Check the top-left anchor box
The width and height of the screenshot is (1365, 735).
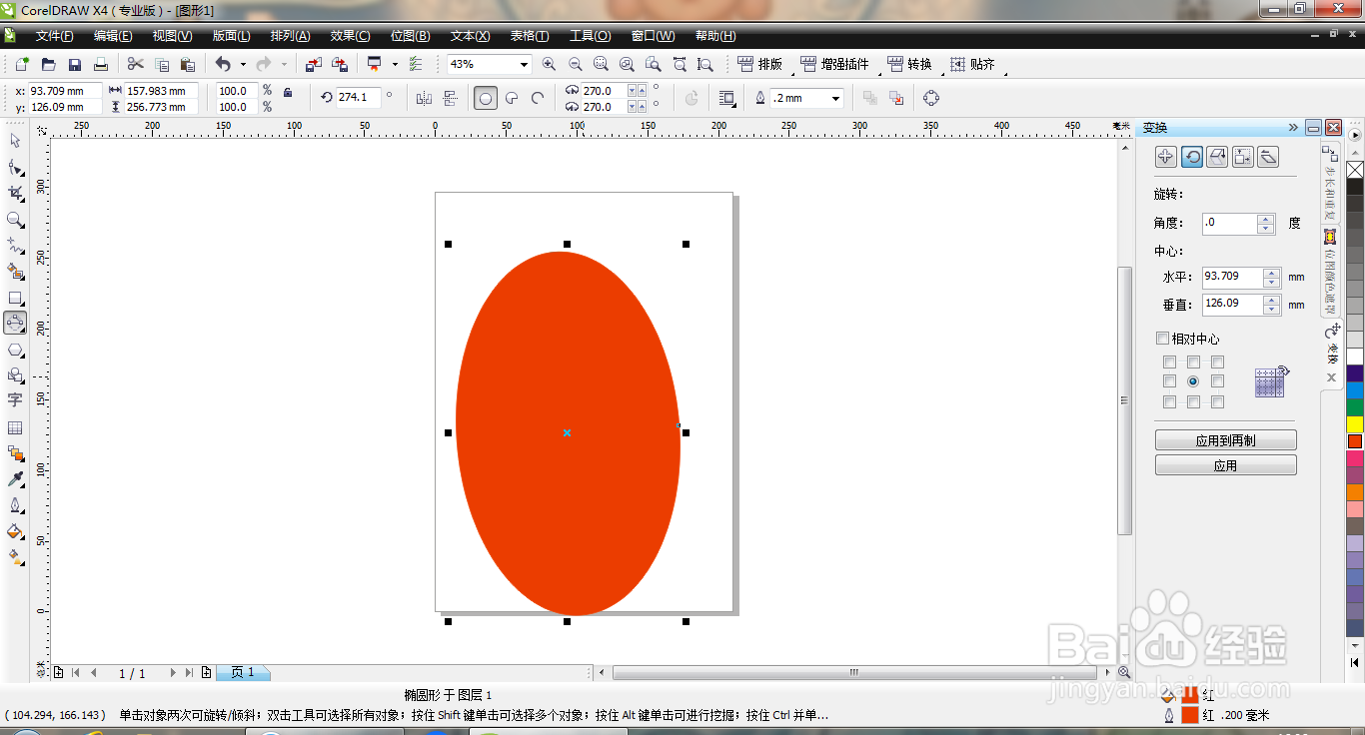pos(1169,363)
